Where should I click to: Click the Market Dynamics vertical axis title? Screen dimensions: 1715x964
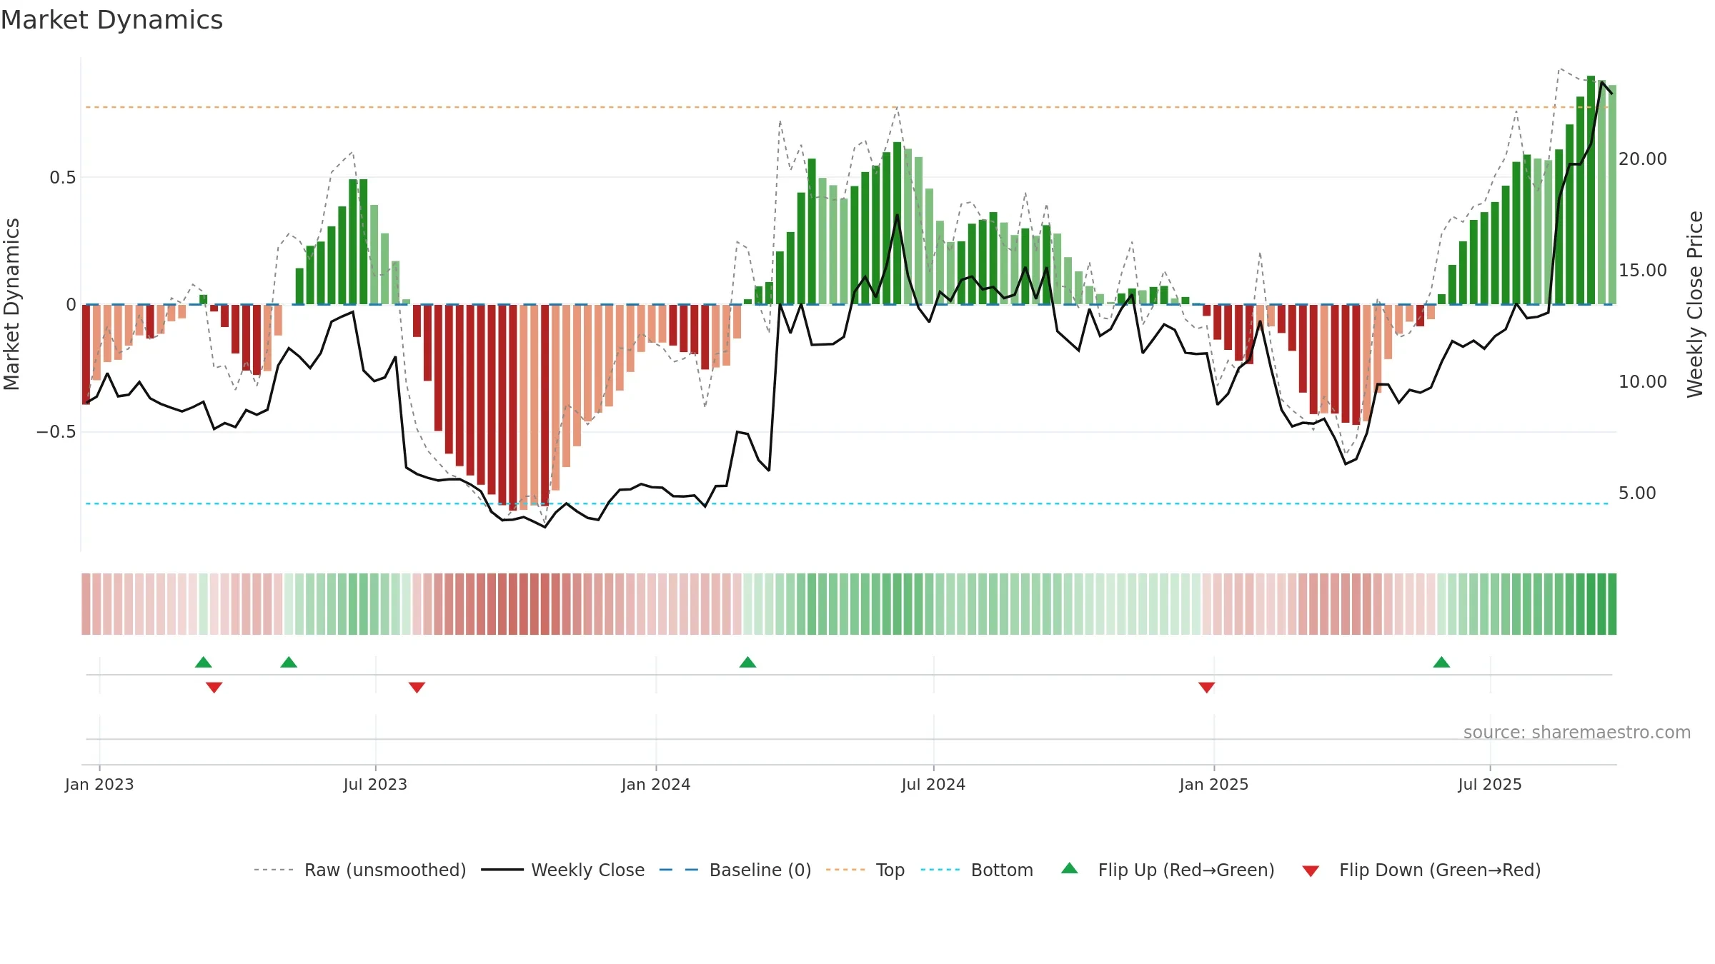point(11,304)
